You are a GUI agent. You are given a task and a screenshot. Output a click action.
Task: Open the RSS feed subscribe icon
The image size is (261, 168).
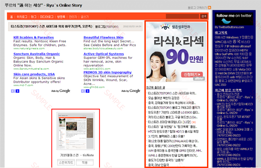209,8
